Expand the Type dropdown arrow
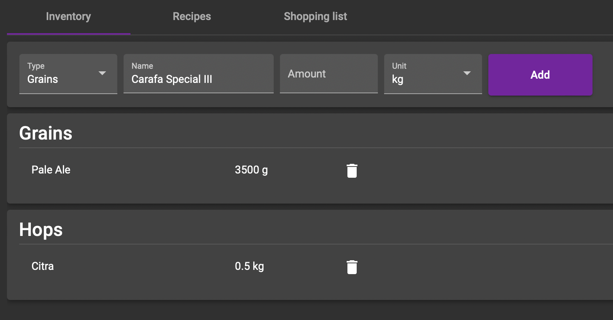Viewport: 613px width, 320px height. (x=102, y=73)
